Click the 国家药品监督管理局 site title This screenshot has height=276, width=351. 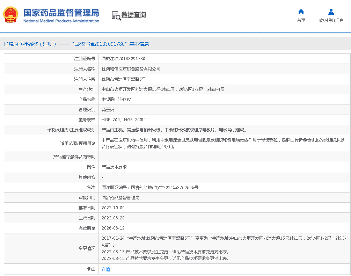pos(61,12)
